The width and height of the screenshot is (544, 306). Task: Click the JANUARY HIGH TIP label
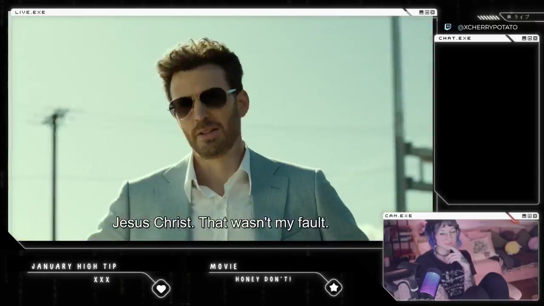coord(74,266)
